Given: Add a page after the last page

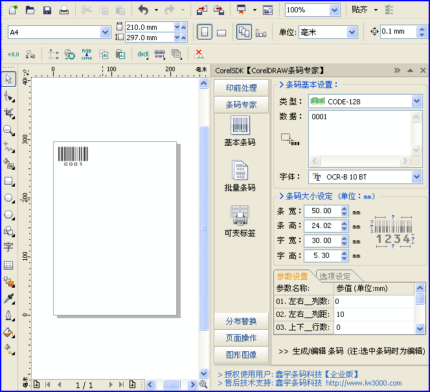Looking at the screenshot, I should [x=133, y=385].
